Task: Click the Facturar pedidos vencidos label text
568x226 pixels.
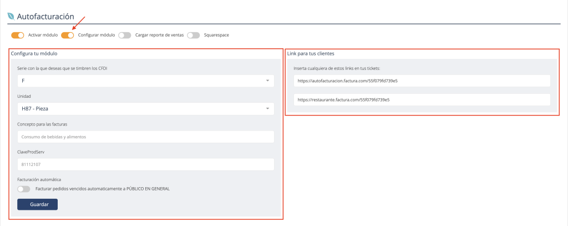Action: tap(103, 189)
